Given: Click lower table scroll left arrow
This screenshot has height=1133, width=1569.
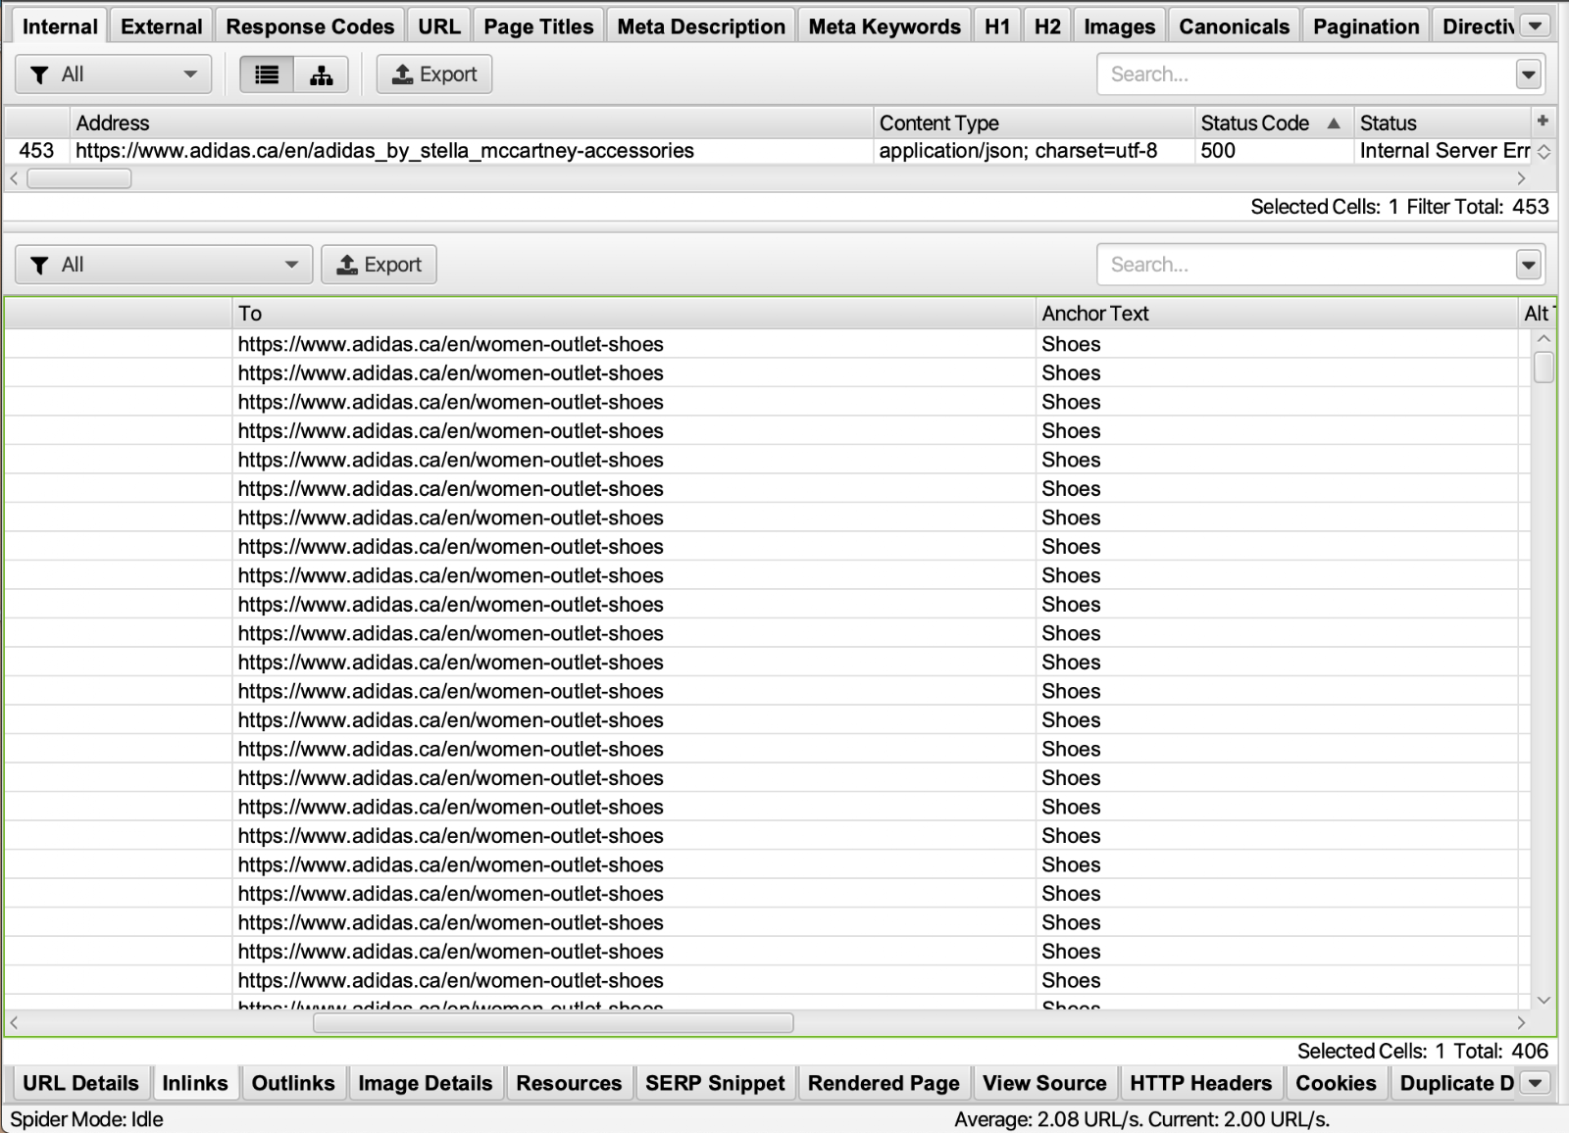Looking at the screenshot, I should coord(14,1023).
